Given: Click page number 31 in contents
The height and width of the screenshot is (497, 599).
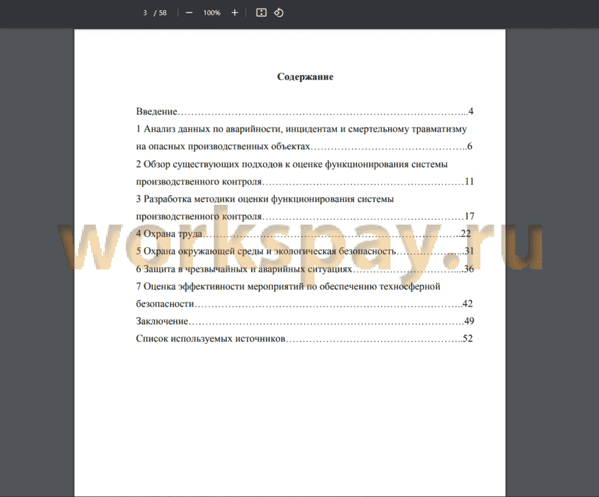Looking at the screenshot, I should pyautogui.click(x=470, y=251).
